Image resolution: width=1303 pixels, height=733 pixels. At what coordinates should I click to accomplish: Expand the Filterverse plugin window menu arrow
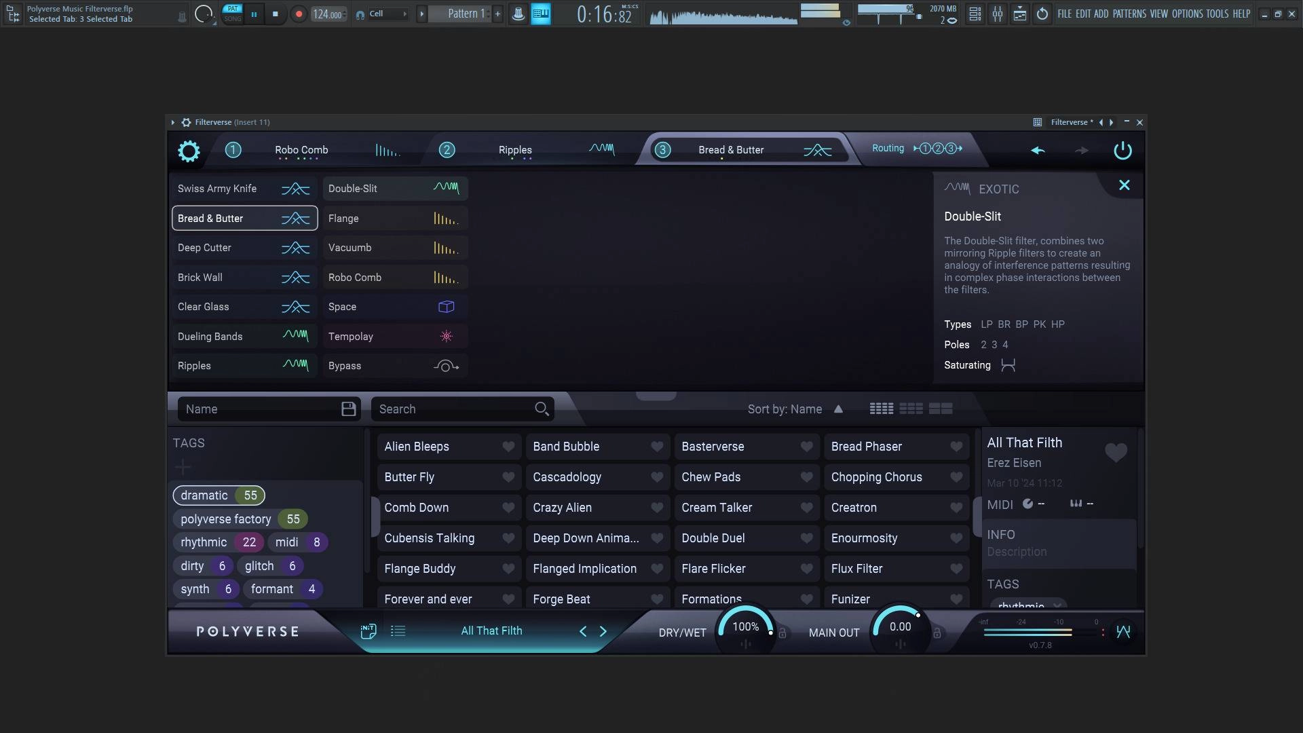[x=173, y=122]
